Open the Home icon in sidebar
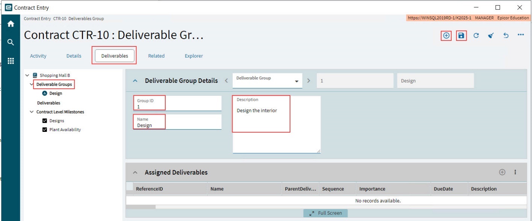The image size is (532, 221). tap(11, 24)
